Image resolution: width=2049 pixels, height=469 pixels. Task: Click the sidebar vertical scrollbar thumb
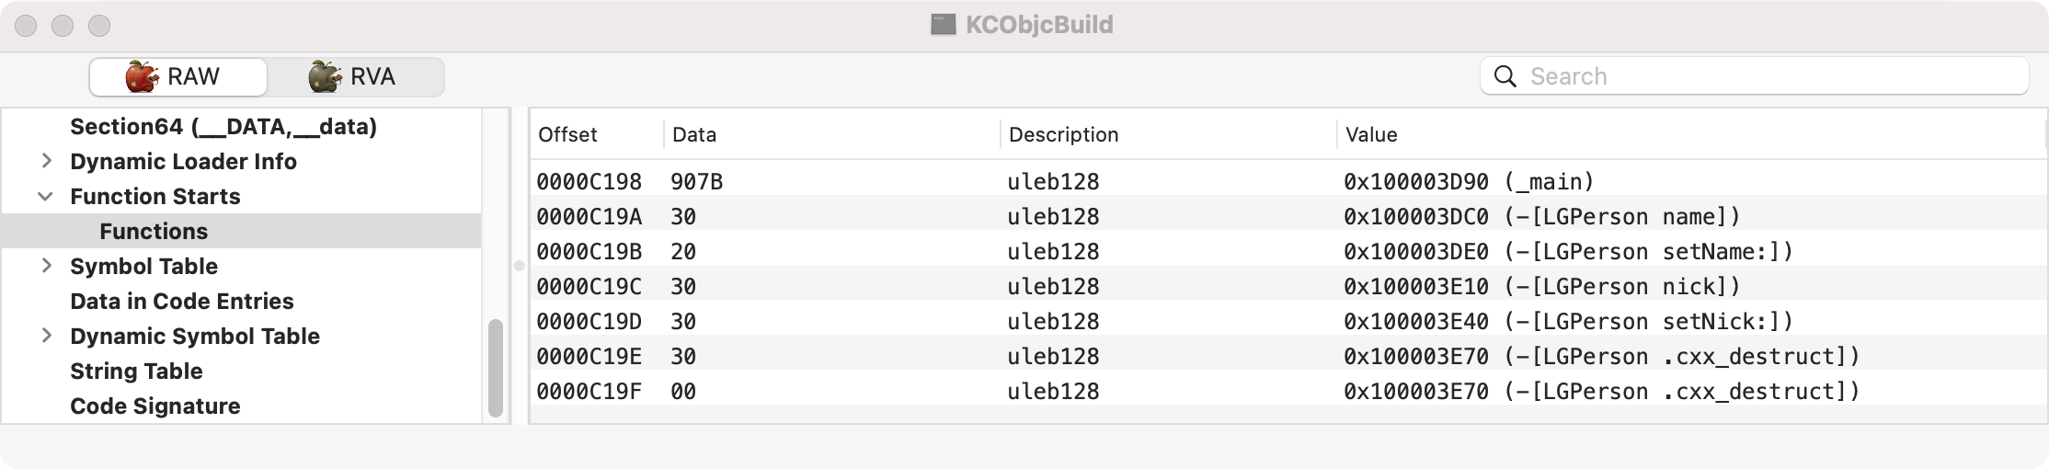pyautogui.click(x=496, y=368)
